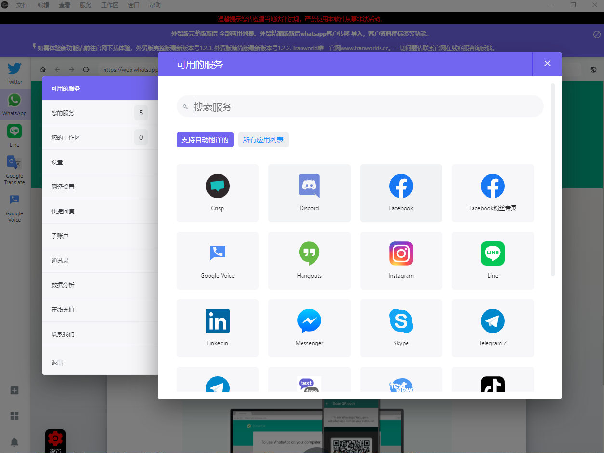Close the 可用的服务 dialog
Viewport: 604px width, 453px height.
[x=547, y=64]
